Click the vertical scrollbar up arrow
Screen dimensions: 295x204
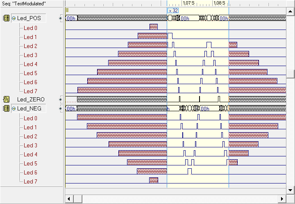coord(290,11)
